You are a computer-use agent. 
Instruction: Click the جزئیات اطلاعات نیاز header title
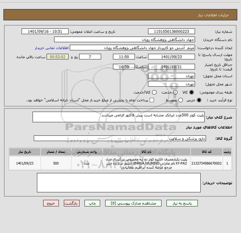click(x=213, y=15)
